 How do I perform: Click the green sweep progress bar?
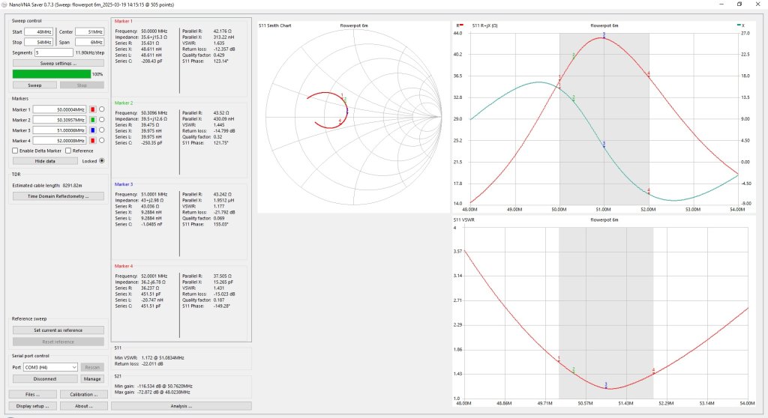52,74
